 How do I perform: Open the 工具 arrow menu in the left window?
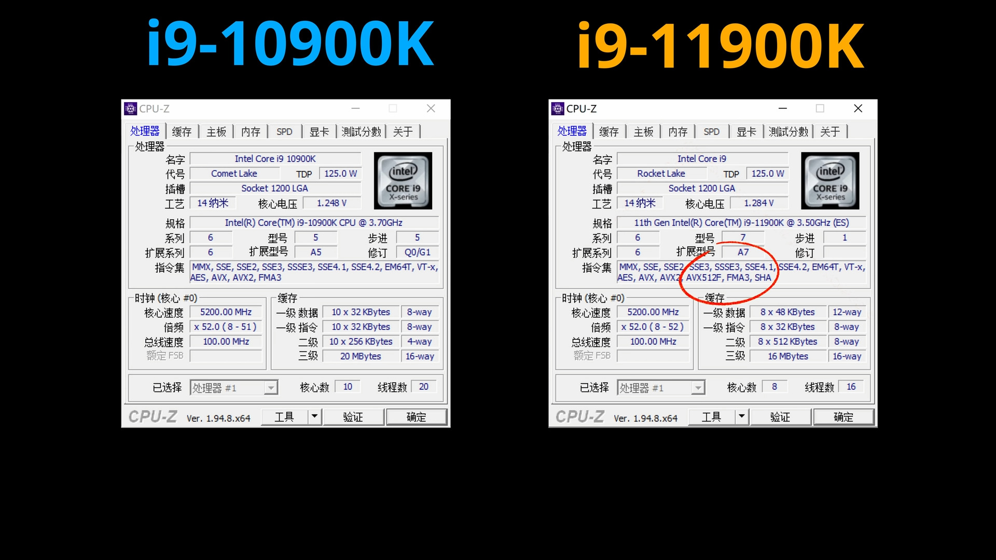(314, 416)
